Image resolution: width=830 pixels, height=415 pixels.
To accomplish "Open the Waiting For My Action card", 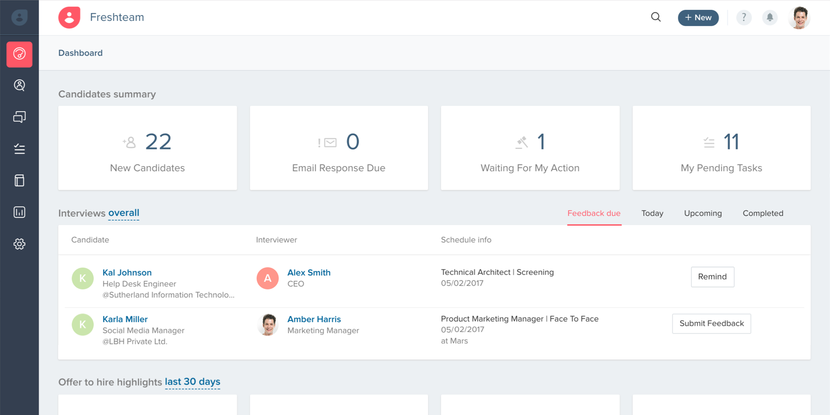I will [530, 148].
